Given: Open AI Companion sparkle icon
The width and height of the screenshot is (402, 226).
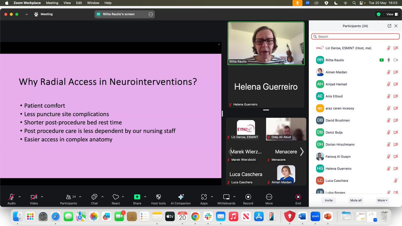Looking at the screenshot, I should pos(181,197).
